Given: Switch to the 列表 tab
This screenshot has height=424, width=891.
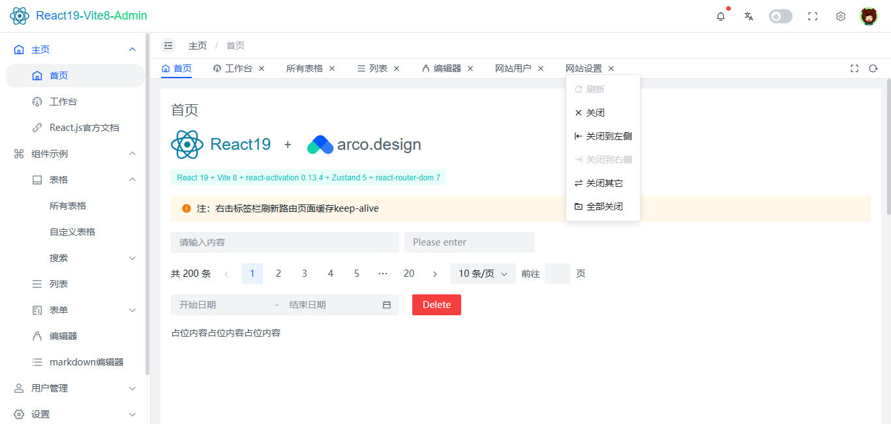Looking at the screenshot, I should (x=372, y=68).
